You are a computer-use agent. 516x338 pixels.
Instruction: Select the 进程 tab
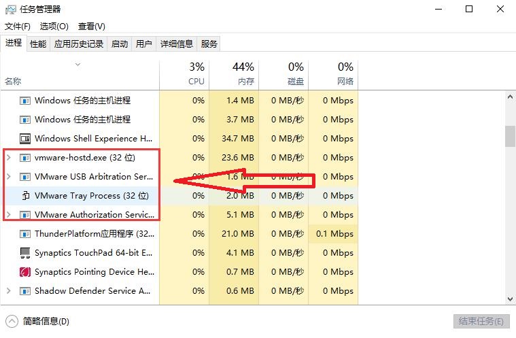point(14,43)
